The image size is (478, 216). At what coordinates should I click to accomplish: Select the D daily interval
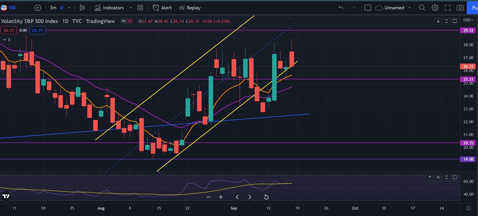(x=62, y=8)
